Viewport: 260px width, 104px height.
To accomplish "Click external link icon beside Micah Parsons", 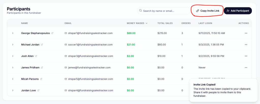I will point(41,79).
